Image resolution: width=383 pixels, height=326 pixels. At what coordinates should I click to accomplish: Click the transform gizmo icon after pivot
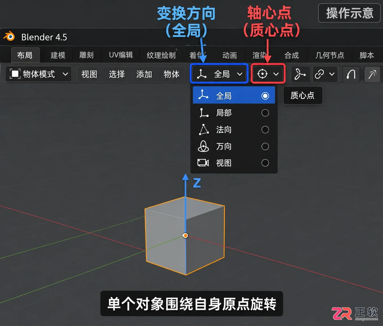[300, 74]
